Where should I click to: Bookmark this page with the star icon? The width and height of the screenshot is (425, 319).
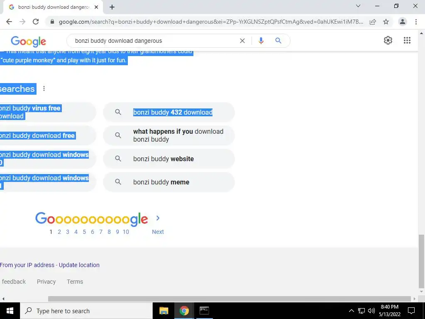pyautogui.click(x=386, y=22)
